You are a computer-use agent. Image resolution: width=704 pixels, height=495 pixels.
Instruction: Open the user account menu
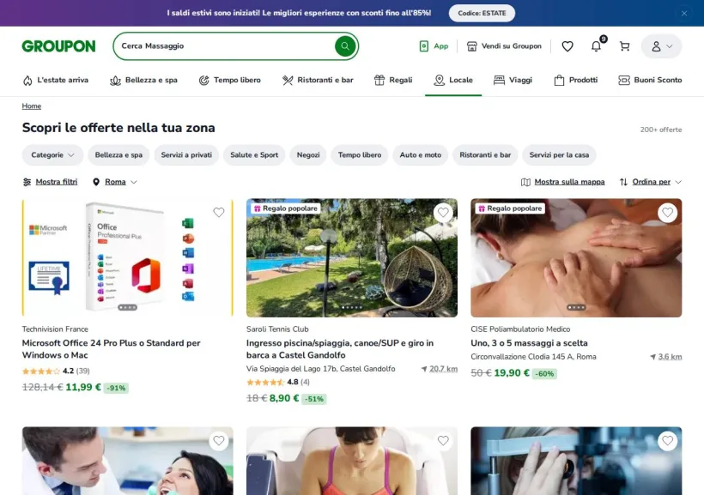pyautogui.click(x=661, y=45)
